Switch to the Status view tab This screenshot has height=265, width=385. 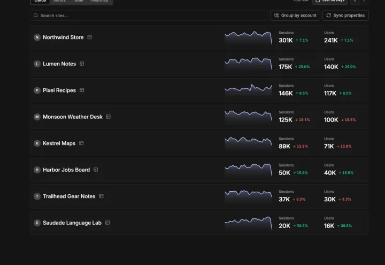[59, 1]
